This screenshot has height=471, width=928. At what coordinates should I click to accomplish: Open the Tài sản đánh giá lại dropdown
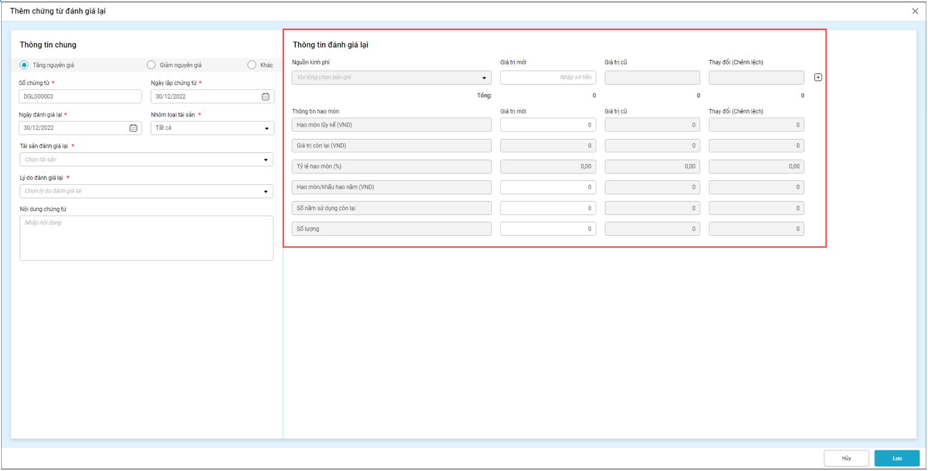coord(147,160)
